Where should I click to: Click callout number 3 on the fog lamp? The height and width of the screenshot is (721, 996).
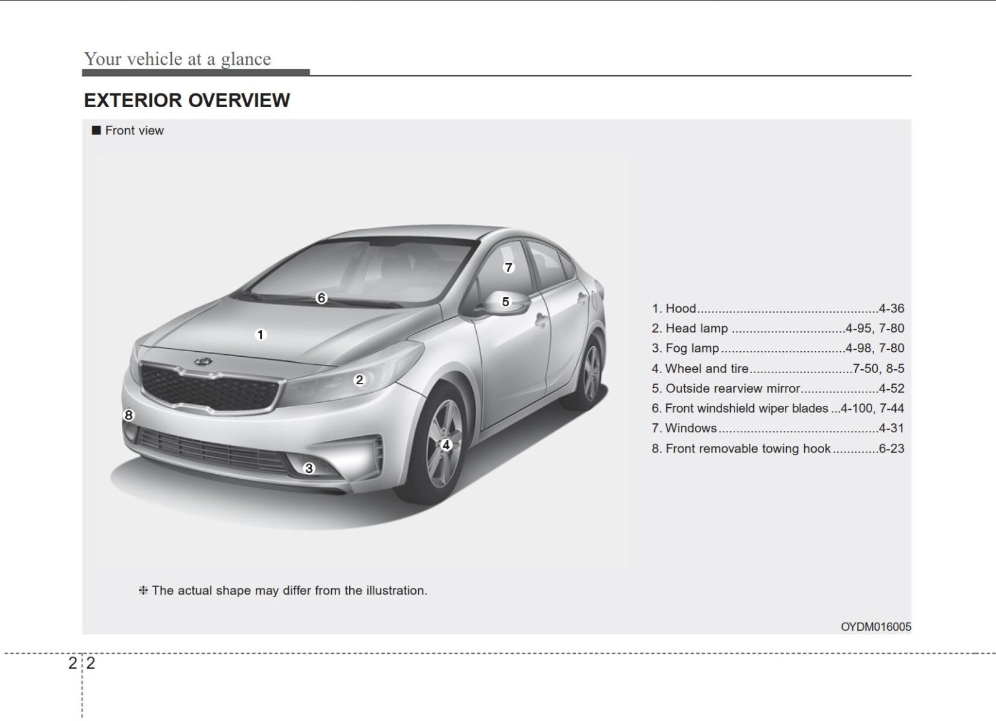(x=309, y=468)
